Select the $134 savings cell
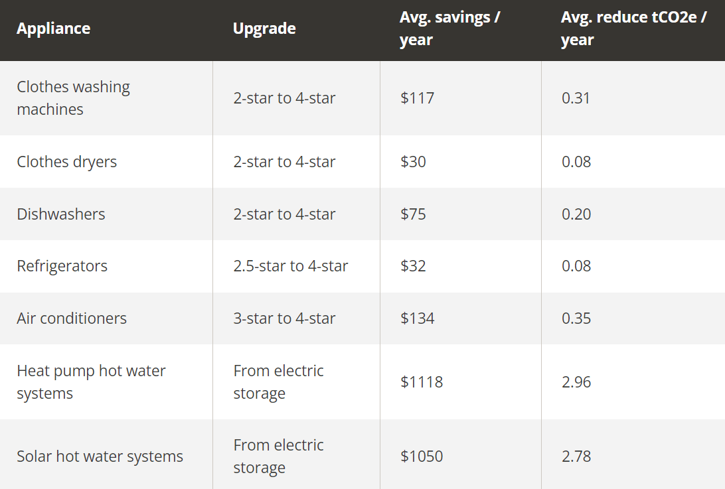 (x=417, y=318)
